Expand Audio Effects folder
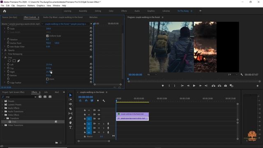 point(2,108)
